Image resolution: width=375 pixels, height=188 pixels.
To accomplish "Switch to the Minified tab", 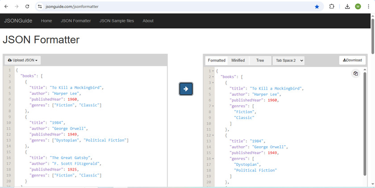I will pyautogui.click(x=238, y=60).
